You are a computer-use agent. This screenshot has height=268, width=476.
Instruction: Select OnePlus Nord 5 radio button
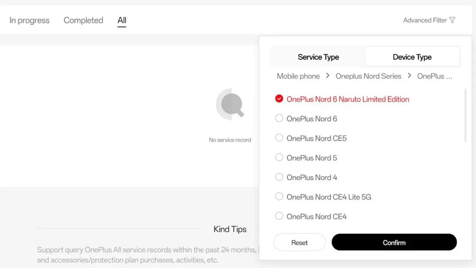[279, 157]
